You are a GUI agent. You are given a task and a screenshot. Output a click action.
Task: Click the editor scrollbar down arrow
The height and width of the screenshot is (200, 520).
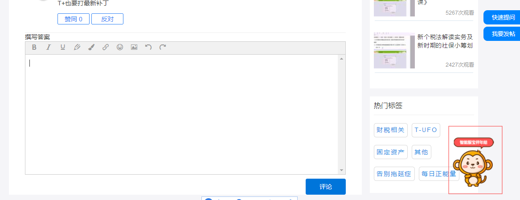342,170
